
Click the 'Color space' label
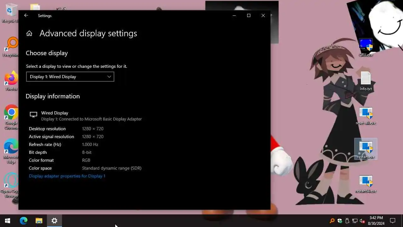(40, 168)
